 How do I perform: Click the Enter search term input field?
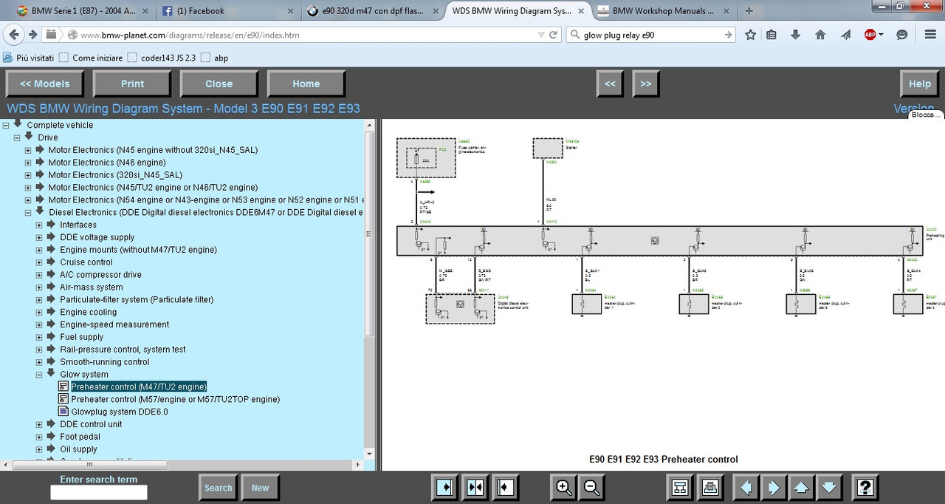pyautogui.click(x=99, y=492)
